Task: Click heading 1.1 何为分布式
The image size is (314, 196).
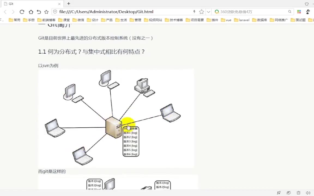Action: pyautogui.click(x=91, y=52)
